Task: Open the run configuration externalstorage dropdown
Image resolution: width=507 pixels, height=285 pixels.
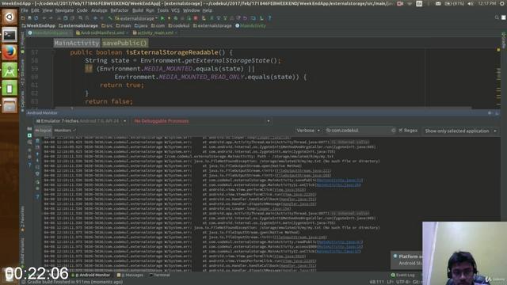Action: (x=136, y=18)
